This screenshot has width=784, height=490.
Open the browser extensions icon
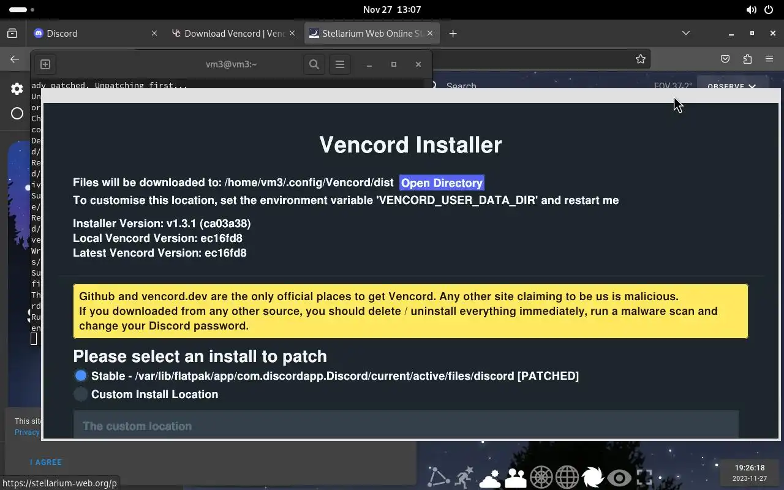click(747, 59)
